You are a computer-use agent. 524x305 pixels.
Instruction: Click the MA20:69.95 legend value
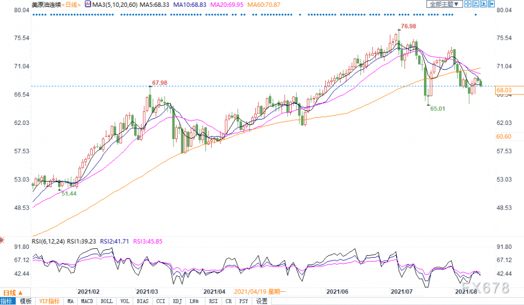click(226, 5)
